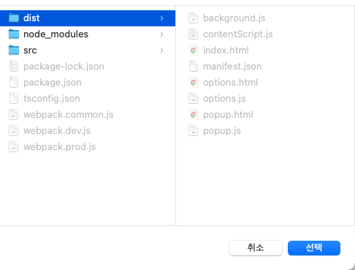Click the Chrome icon beside popup.html
The width and height of the screenshot is (355, 270).
click(x=194, y=115)
